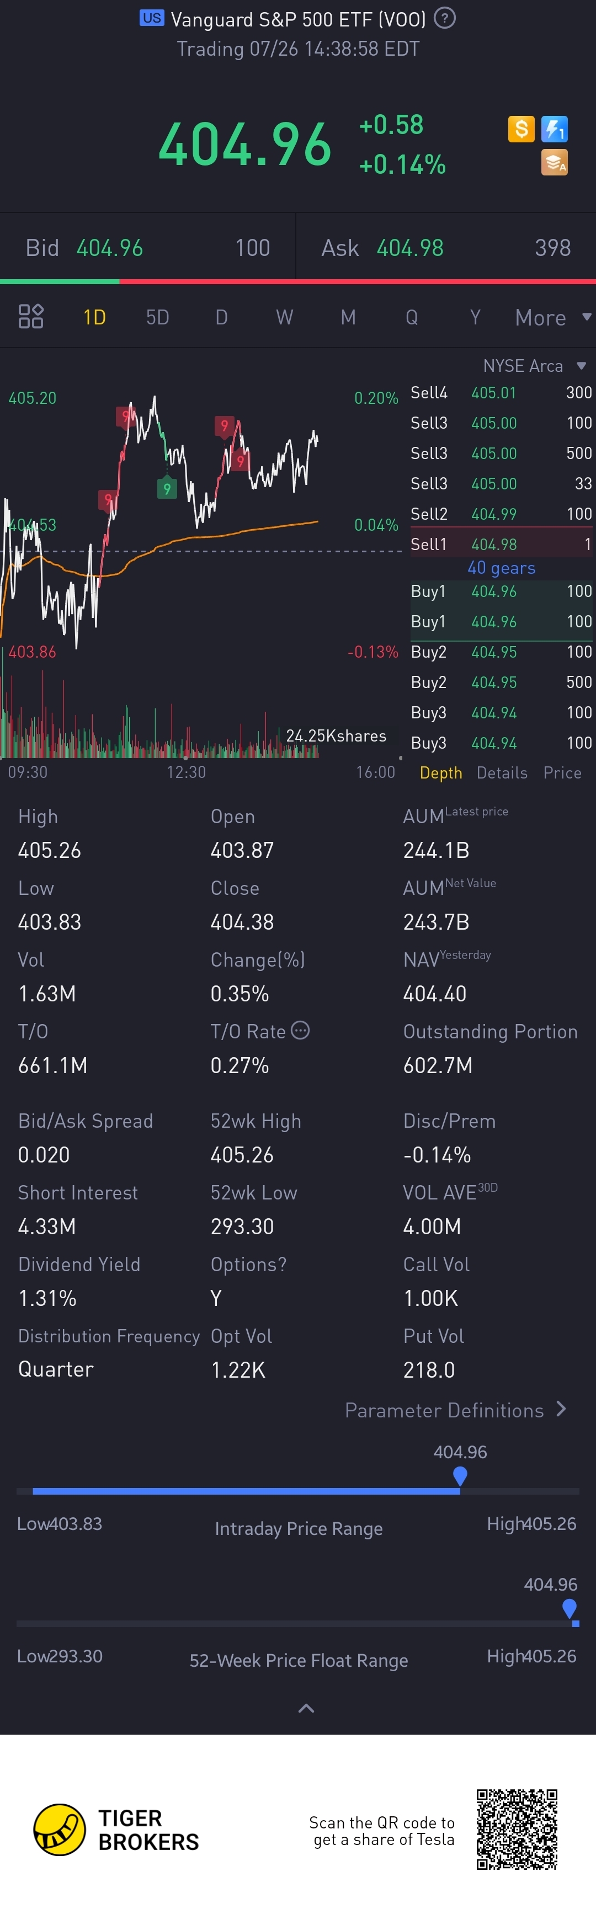This screenshot has height=1925, width=596.
Task: Open the NYSE Arca exchange dropdown
Action: tap(533, 366)
